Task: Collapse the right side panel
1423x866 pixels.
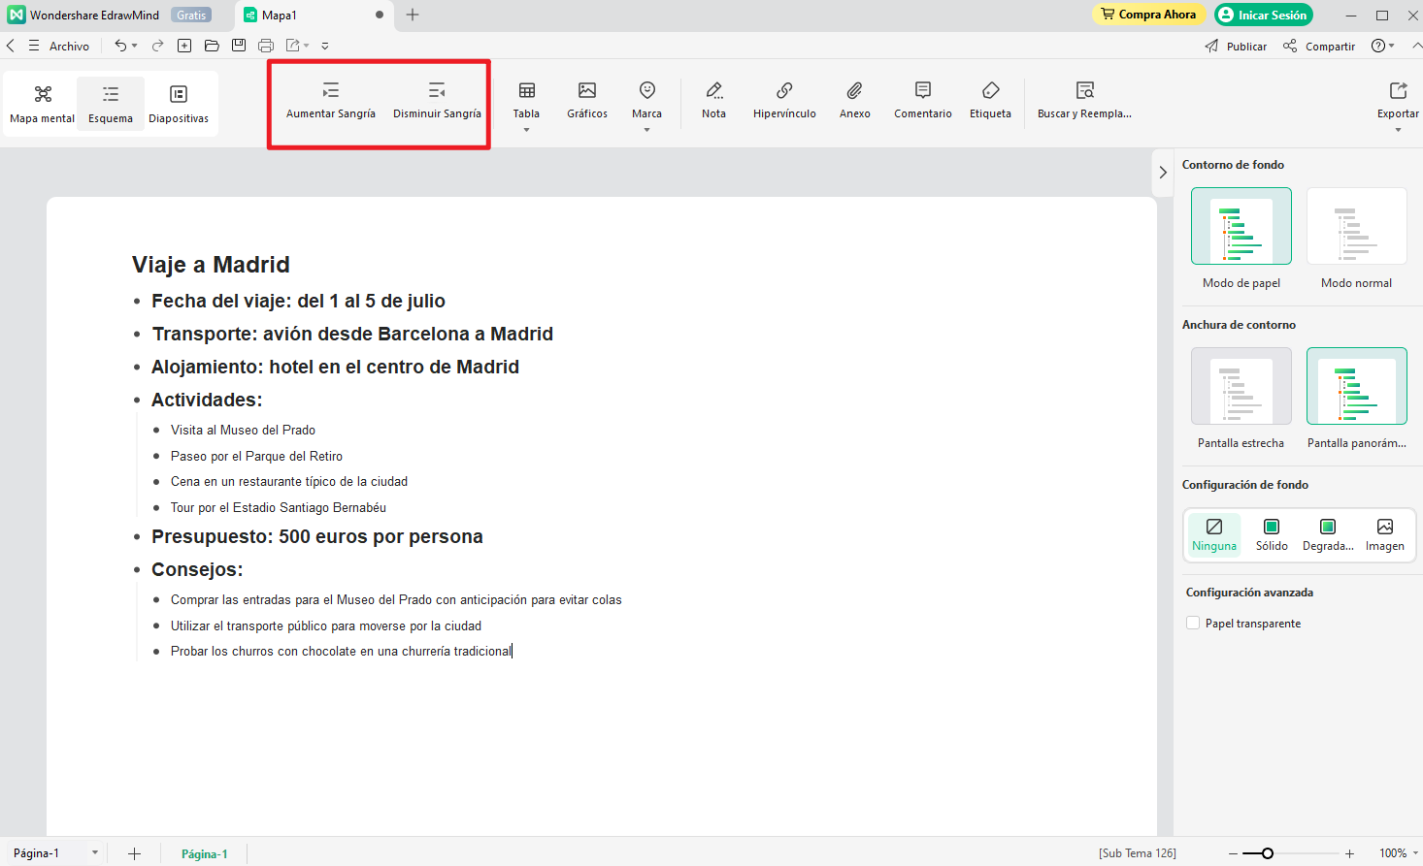Action: click(x=1163, y=173)
